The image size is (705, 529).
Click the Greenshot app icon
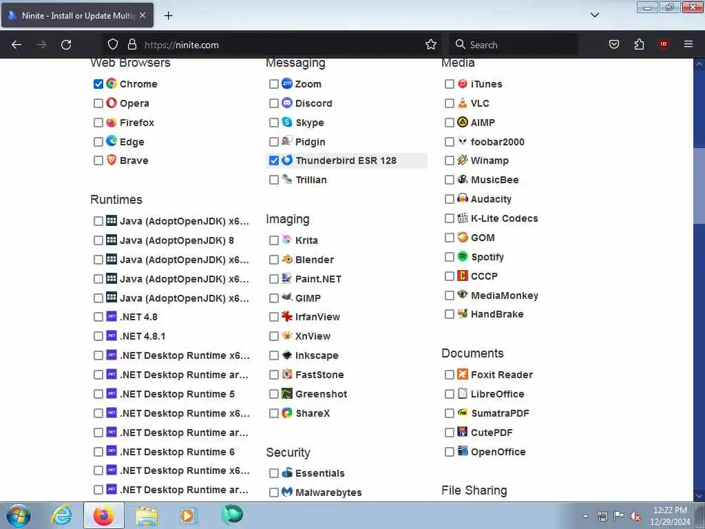(287, 393)
